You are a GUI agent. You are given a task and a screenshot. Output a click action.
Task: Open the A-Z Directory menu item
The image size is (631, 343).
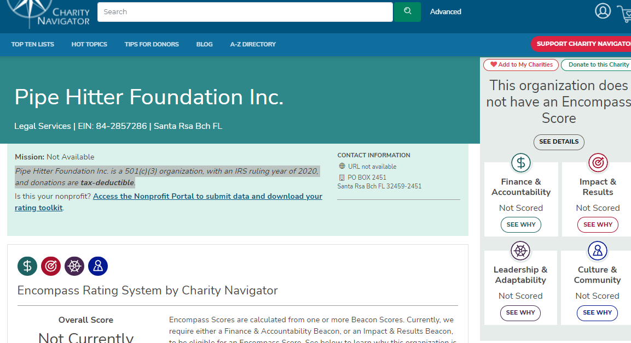(253, 44)
